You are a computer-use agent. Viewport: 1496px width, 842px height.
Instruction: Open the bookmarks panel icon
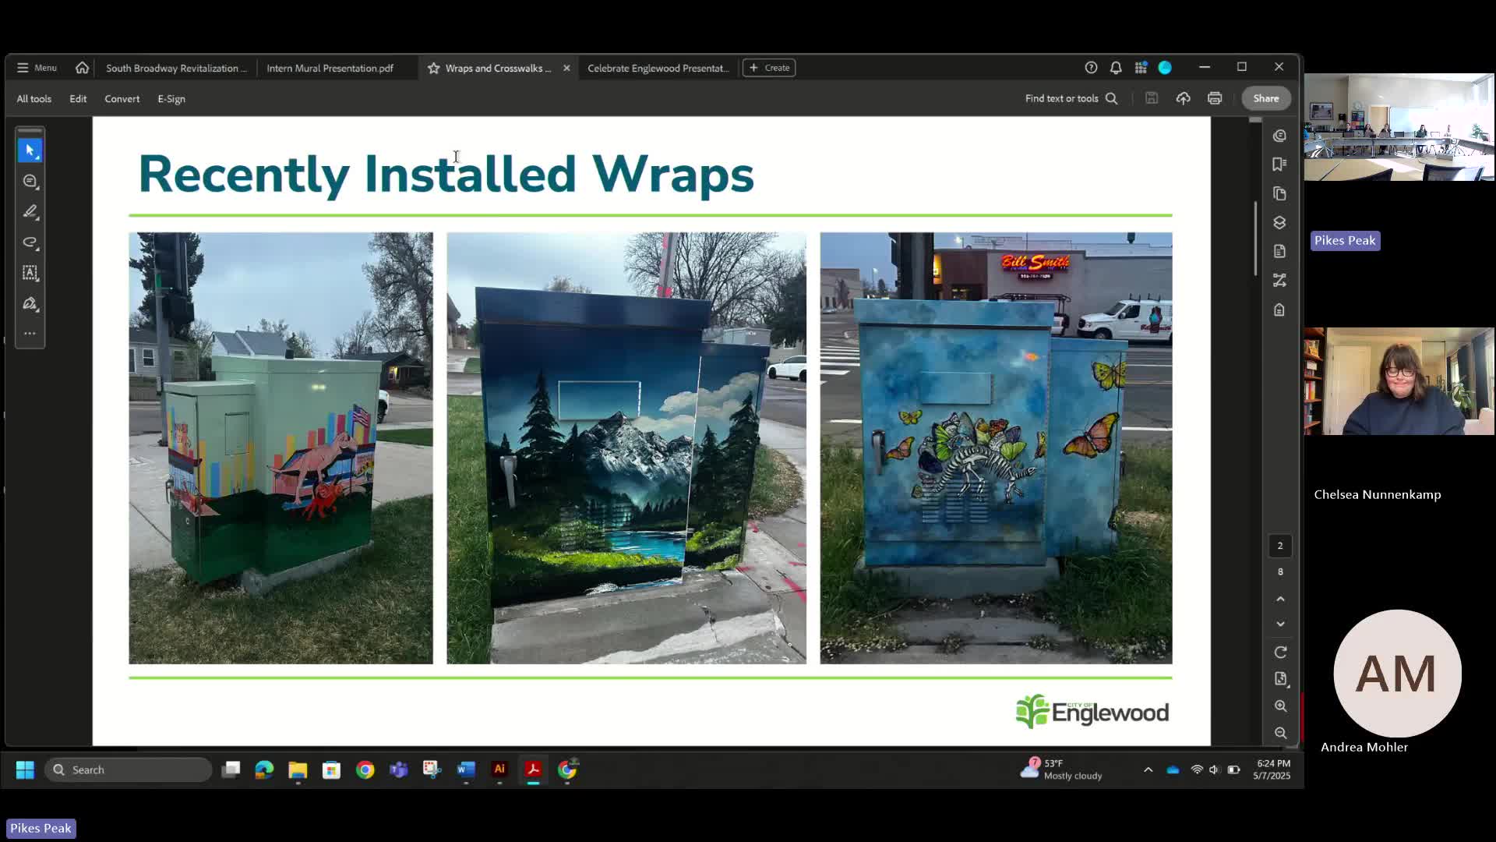[x=1279, y=164]
